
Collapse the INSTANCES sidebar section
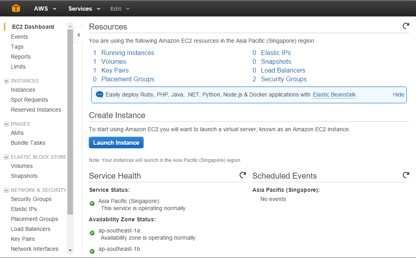6,81
